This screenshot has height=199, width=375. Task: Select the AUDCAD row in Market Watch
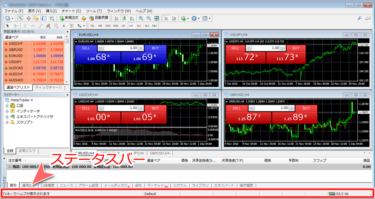pos(34,68)
